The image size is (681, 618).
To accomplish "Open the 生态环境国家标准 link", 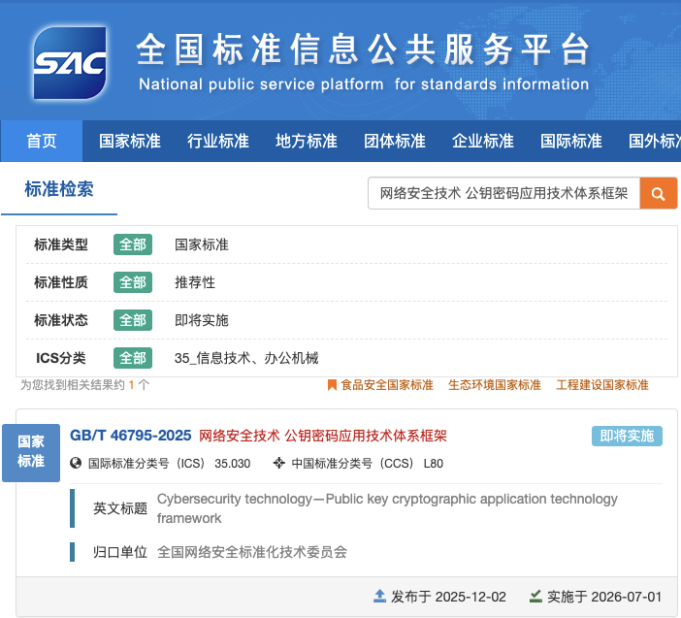I will coord(494,385).
